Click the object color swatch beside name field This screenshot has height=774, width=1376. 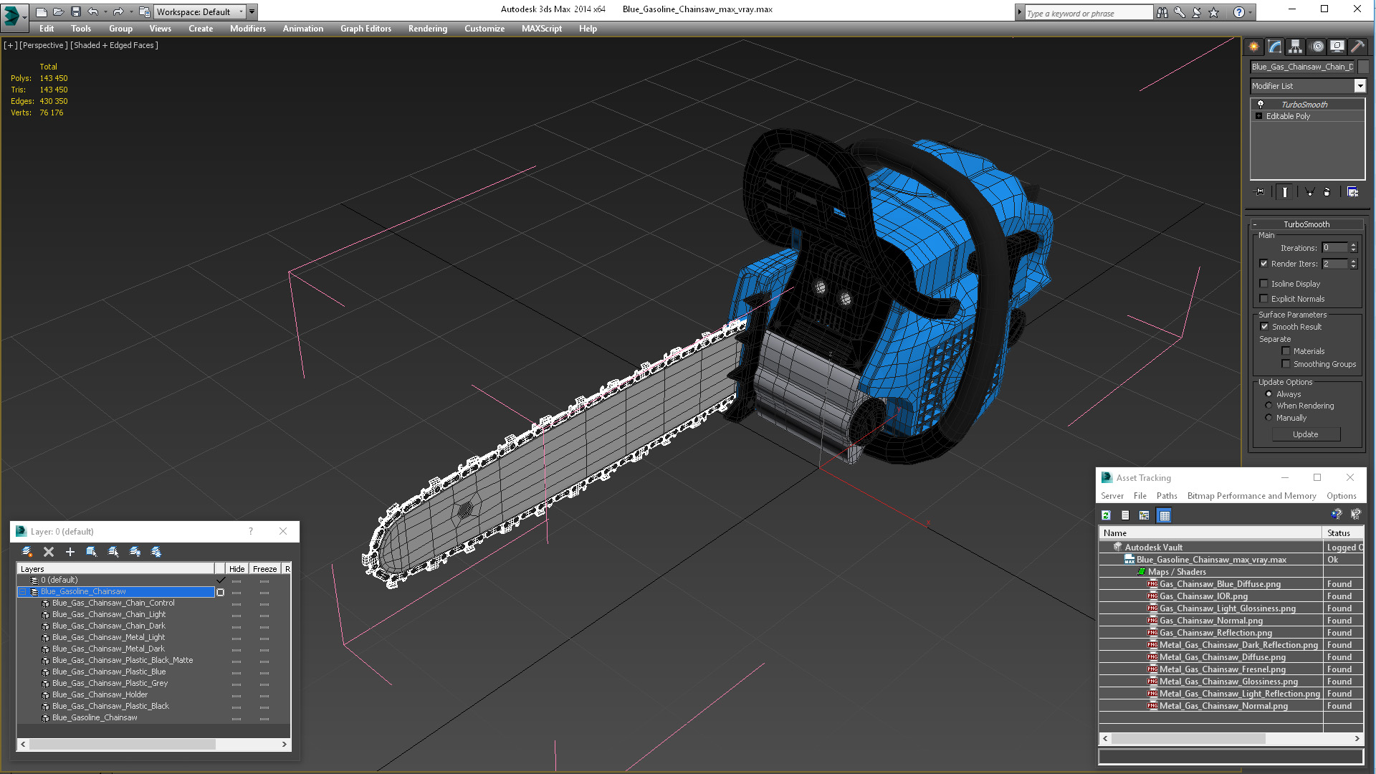click(x=1363, y=67)
